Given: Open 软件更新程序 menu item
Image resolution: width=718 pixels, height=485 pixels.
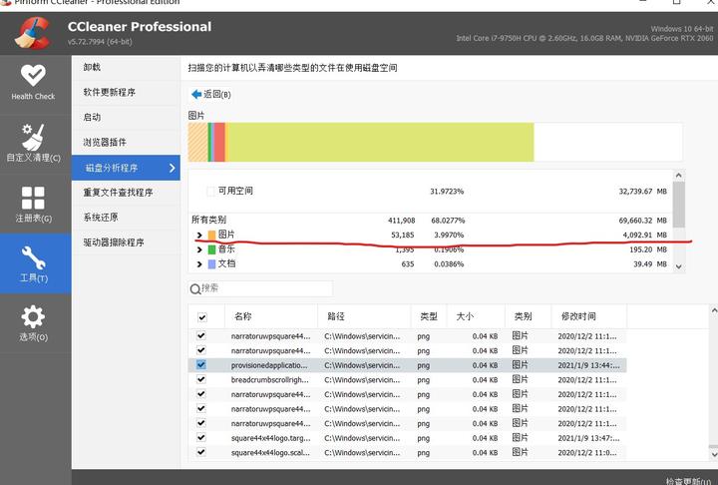Looking at the screenshot, I should [x=126, y=92].
